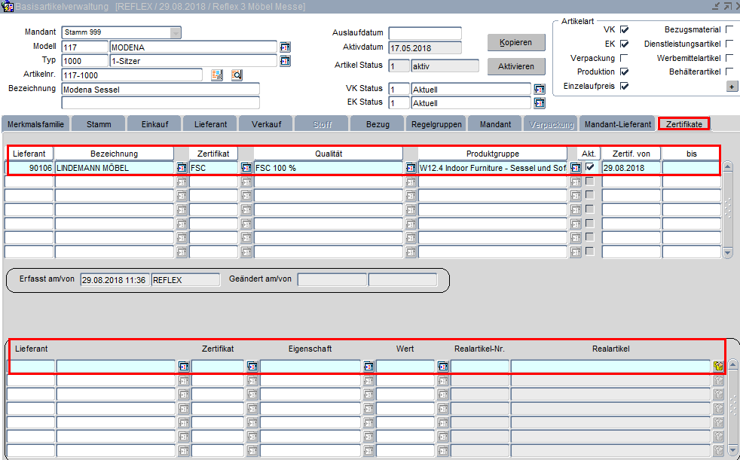Viewport: 740px width, 460px height.
Task: Open the value list icon beside Modell MODENA
Action: click(285, 47)
